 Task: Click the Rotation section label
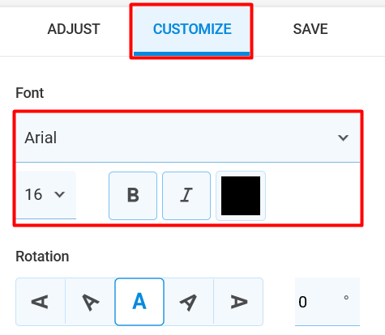pyautogui.click(x=42, y=257)
